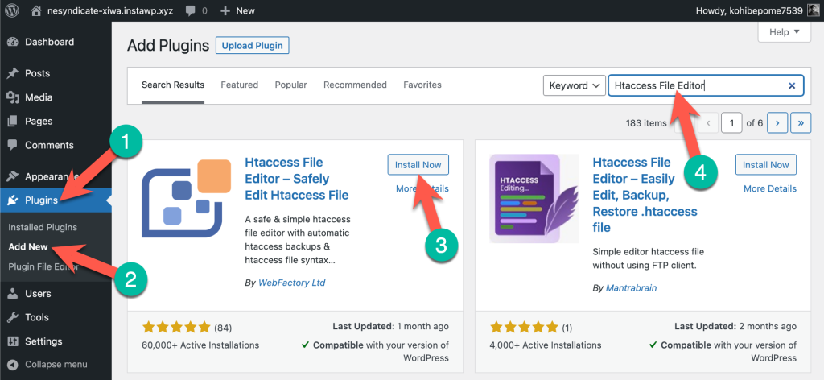Open Htaccess File Editor – Easily Edit title

[645, 195]
